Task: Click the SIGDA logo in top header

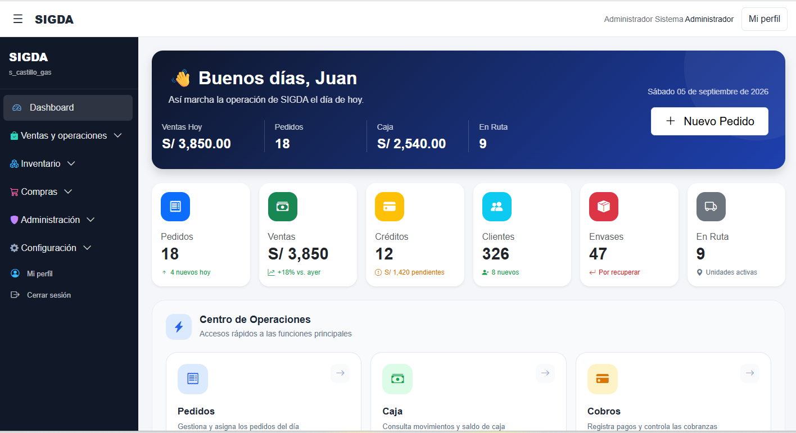Action: click(x=54, y=20)
